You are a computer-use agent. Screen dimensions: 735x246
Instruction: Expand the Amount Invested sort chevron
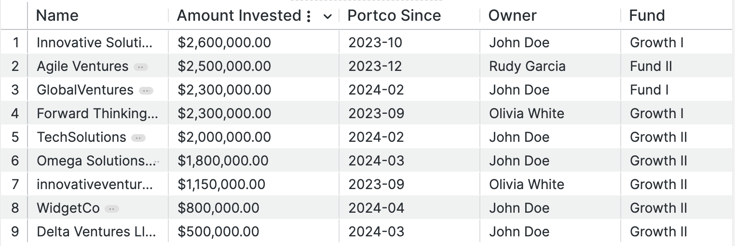tap(327, 16)
